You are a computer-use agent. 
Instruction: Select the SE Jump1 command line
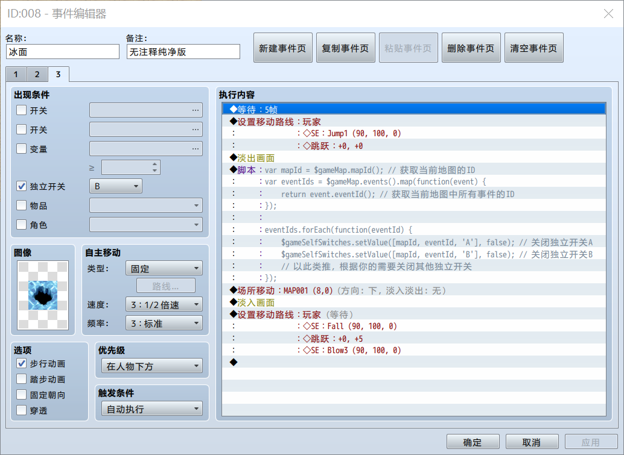[x=414, y=134]
